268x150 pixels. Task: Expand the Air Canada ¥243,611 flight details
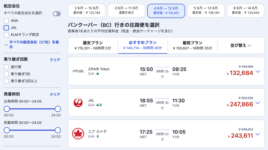pos(258,134)
